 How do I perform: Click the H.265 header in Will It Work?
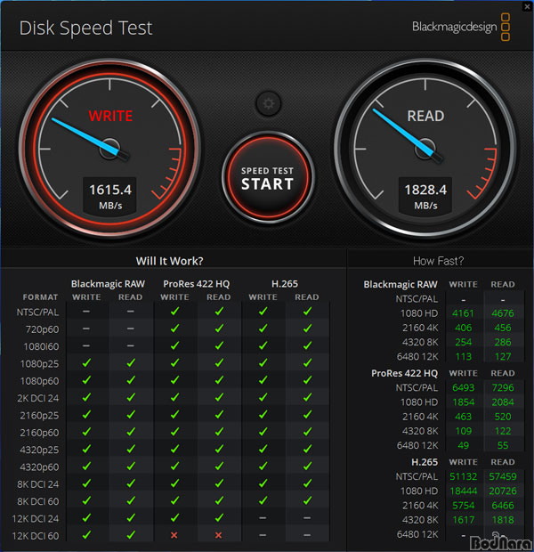(x=285, y=284)
